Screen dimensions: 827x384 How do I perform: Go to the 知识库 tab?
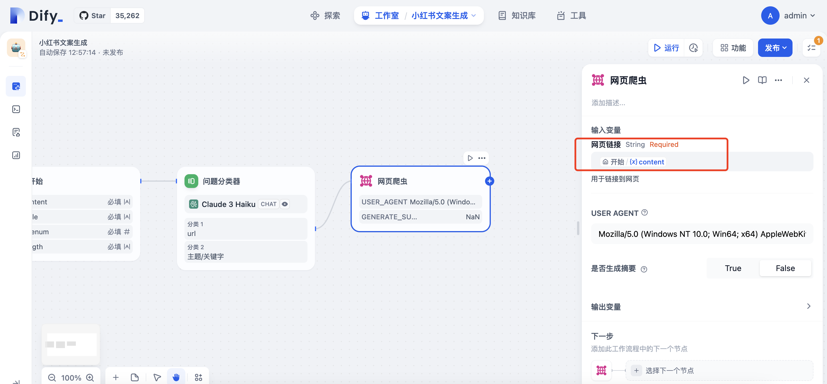(x=517, y=16)
